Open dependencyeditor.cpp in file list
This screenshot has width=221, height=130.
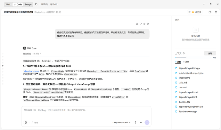click(x=189, y=68)
